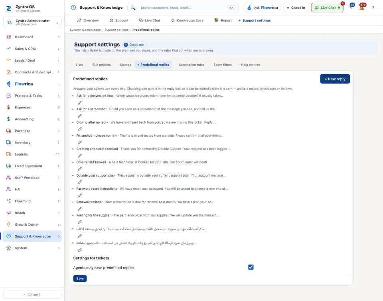Switch to the Automation rules tab
The height and width of the screenshot is (301, 383).
191,65
